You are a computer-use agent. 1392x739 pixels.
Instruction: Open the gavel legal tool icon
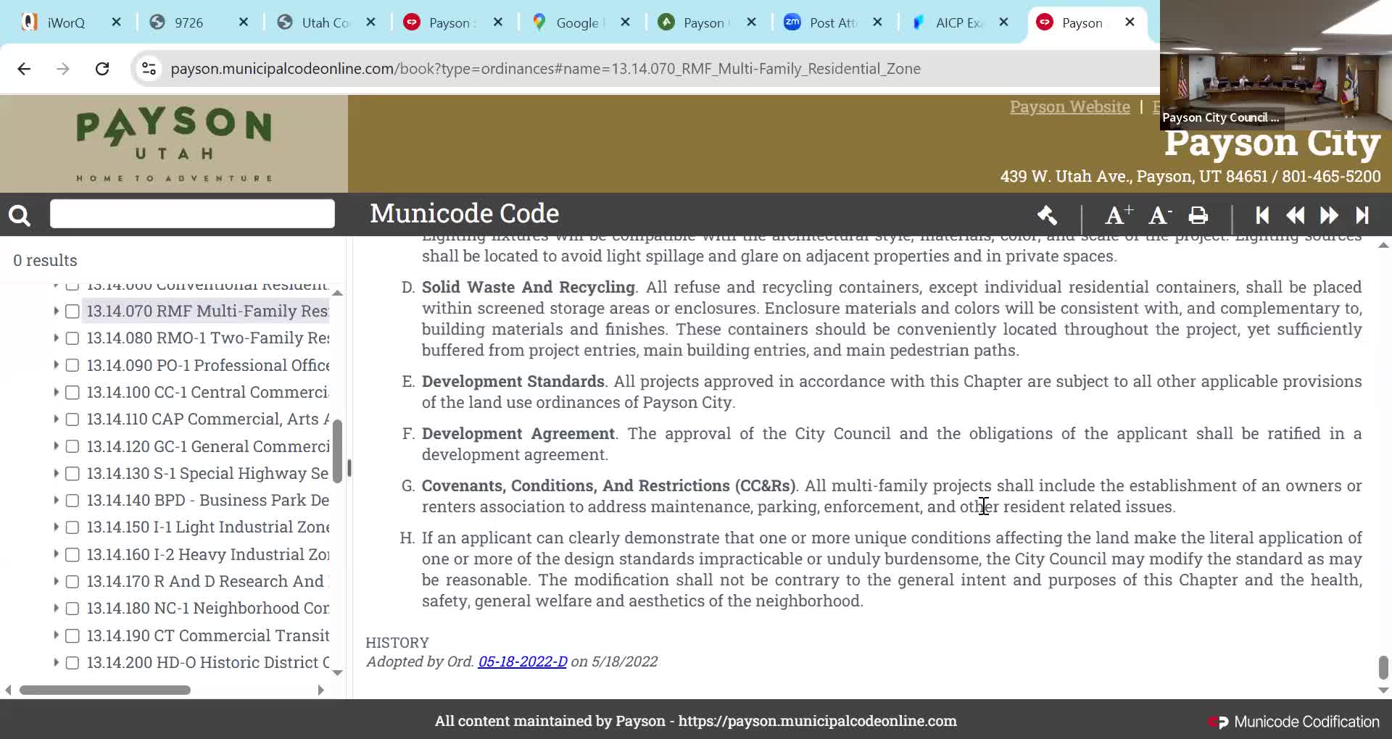tap(1047, 215)
